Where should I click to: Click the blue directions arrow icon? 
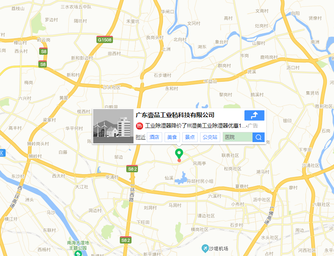pos(255,116)
